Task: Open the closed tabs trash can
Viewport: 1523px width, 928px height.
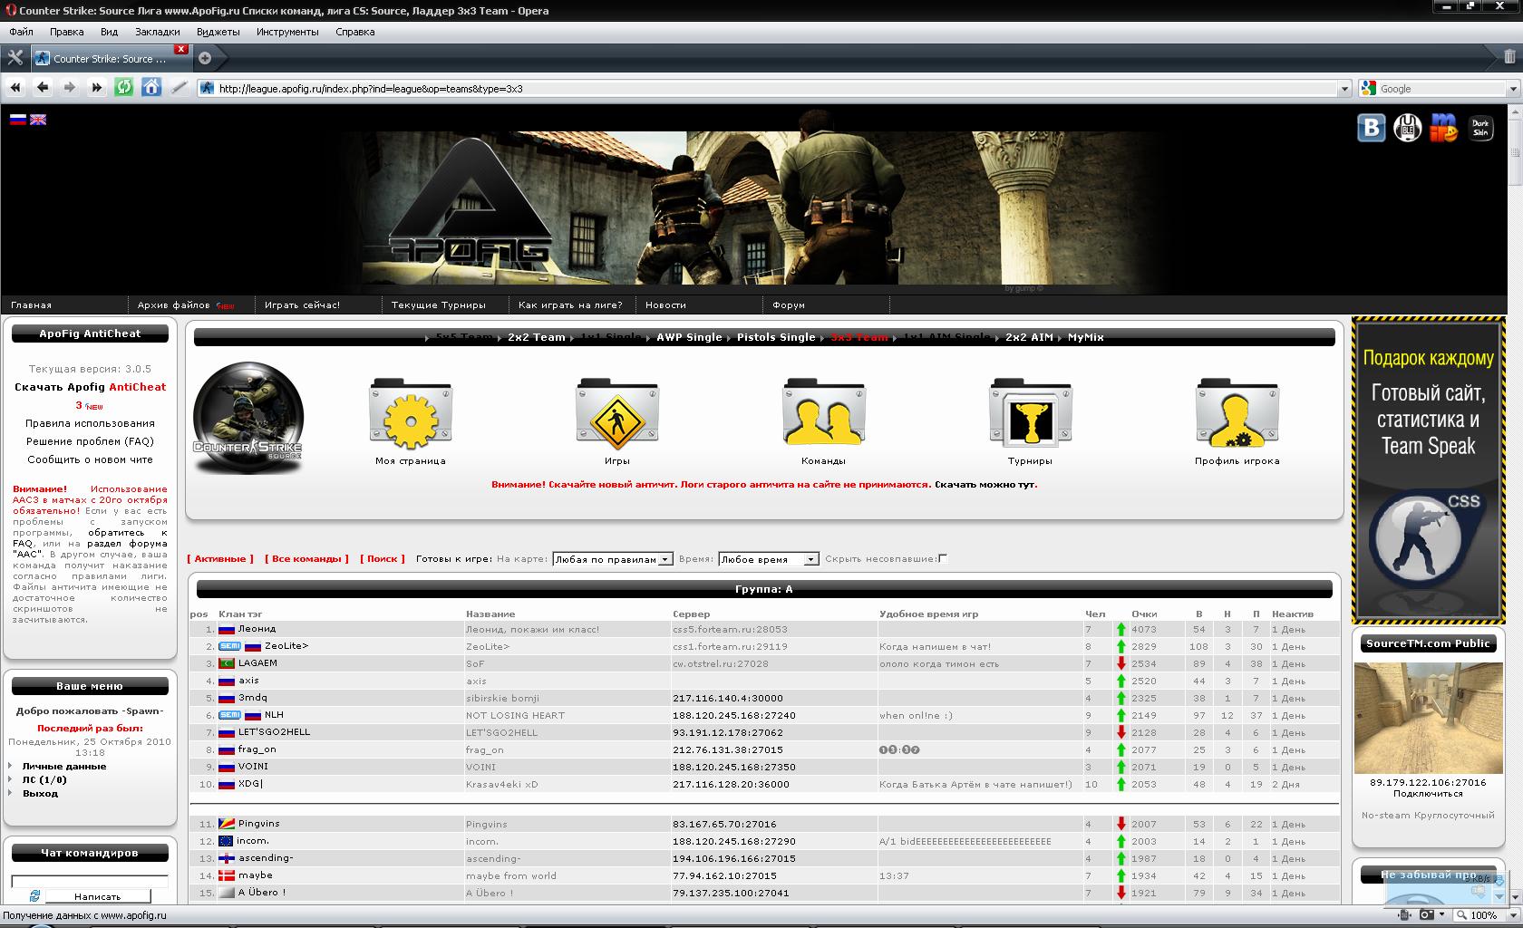Action: [x=1509, y=56]
